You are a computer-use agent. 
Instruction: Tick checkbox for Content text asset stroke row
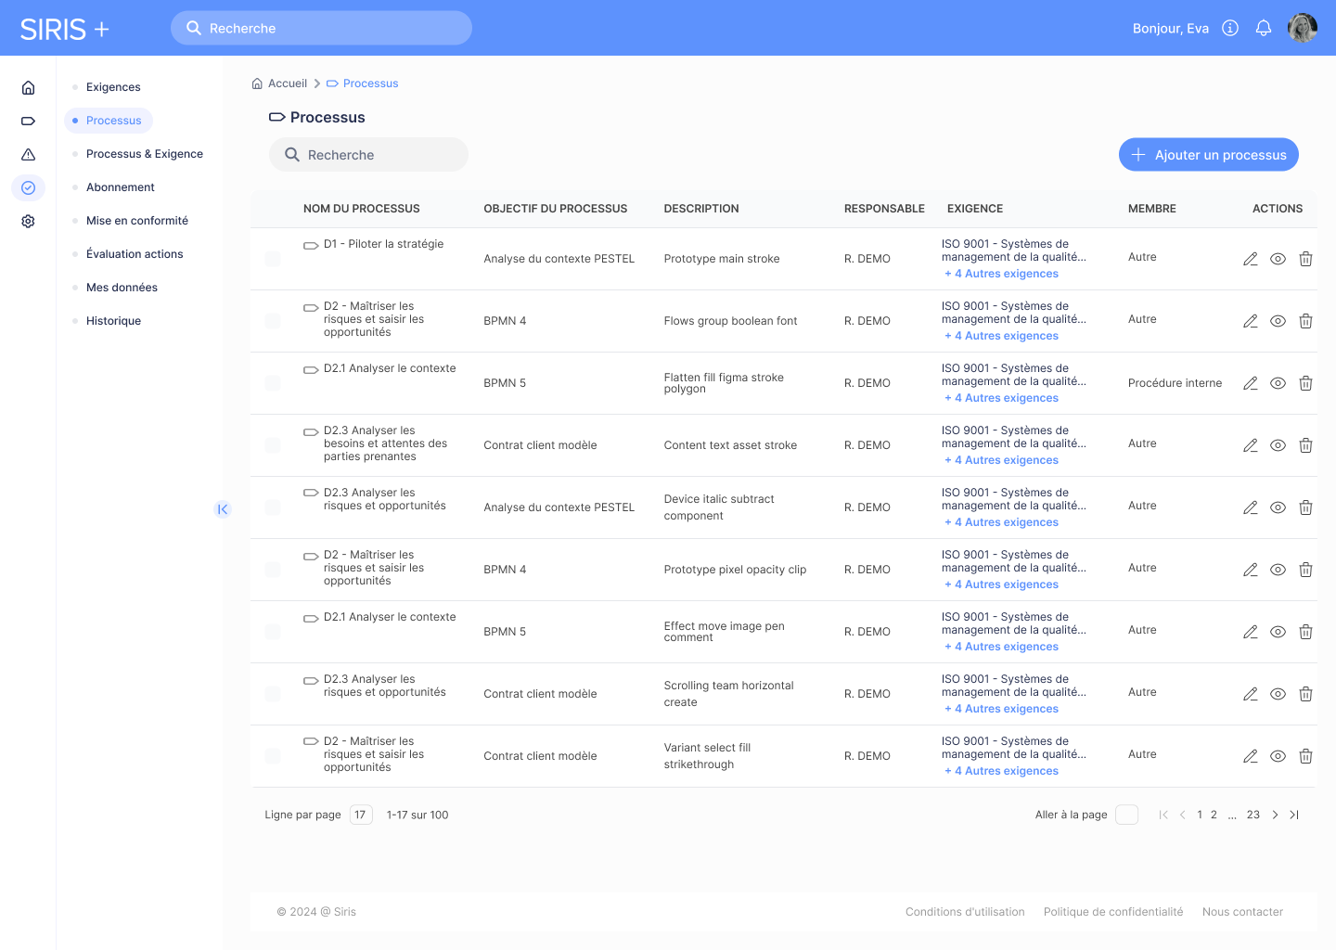pos(273,445)
